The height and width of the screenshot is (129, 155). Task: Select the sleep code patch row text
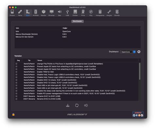(81, 91)
